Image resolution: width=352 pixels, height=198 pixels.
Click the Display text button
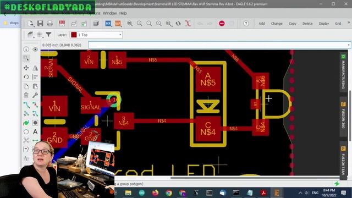coord(324,23)
